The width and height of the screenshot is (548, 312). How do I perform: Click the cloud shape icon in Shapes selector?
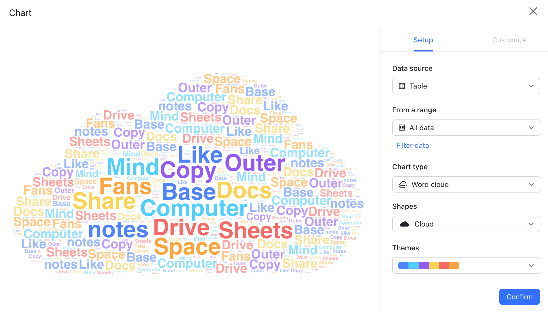point(404,224)
